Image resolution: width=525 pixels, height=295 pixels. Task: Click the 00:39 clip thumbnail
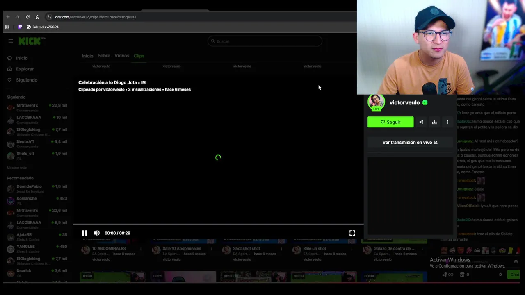tap(394, 277)
